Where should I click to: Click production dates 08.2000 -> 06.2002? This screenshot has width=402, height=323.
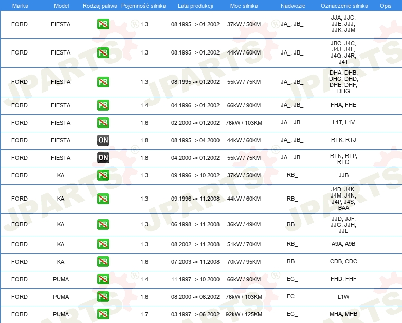pos(195,297)
